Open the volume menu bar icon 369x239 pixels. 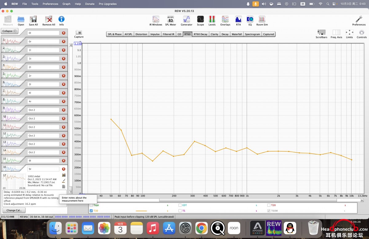coord(264,4)
